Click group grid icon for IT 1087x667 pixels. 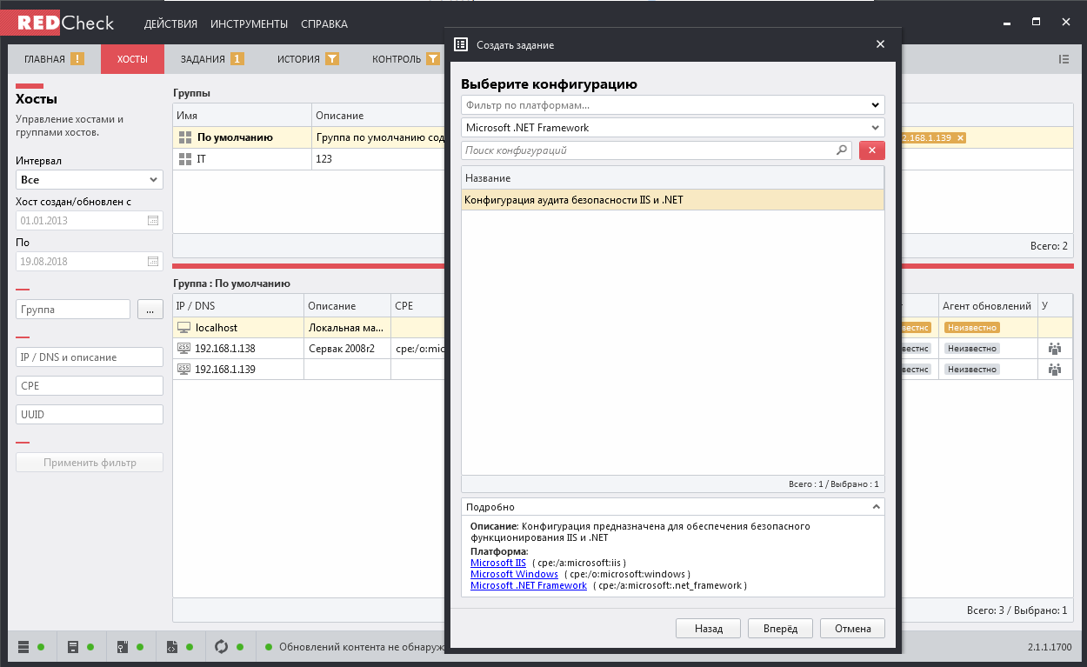tap(184, 159)
